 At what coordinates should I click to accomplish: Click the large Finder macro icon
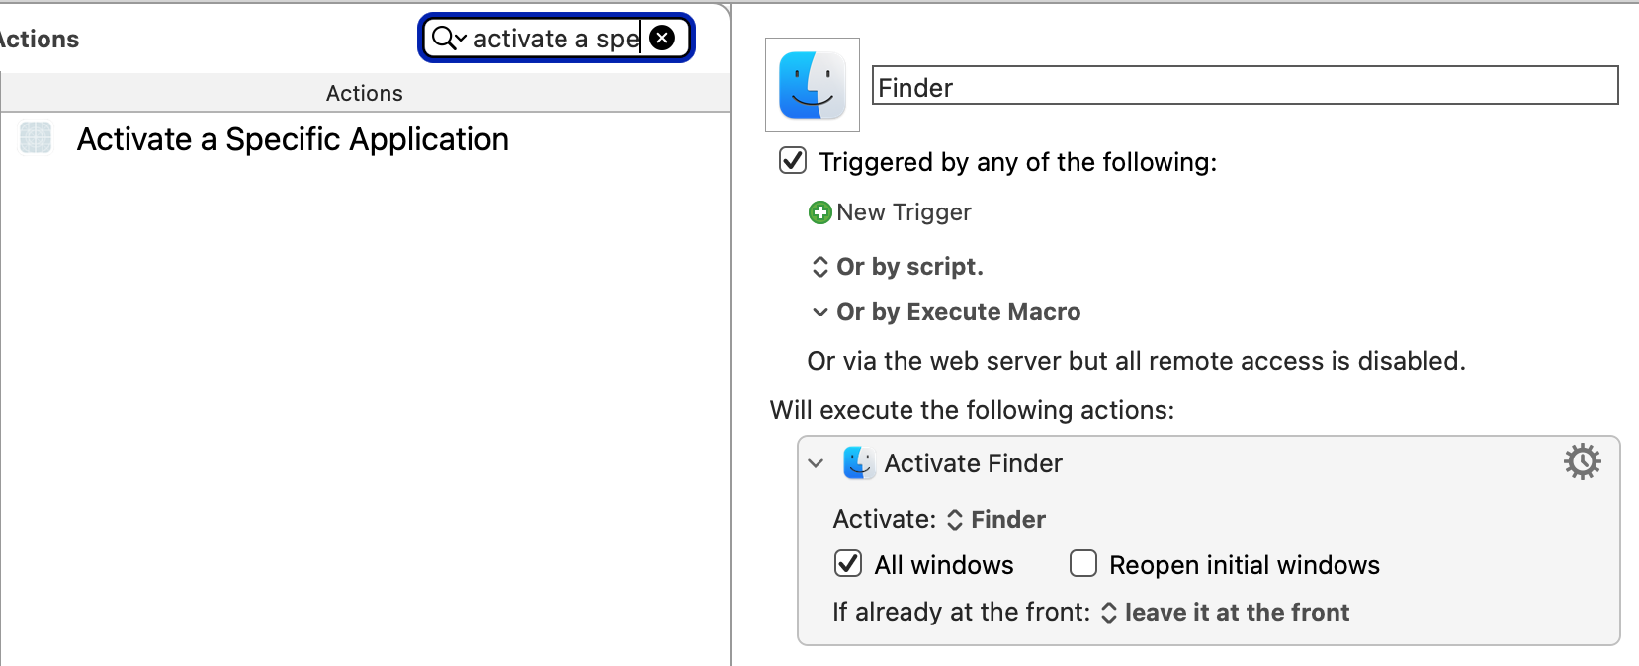813,85
